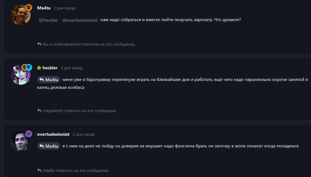Viewport: 311px width, 177px height.
Task: Click the overtudesionist username heading
Action: 53,134
